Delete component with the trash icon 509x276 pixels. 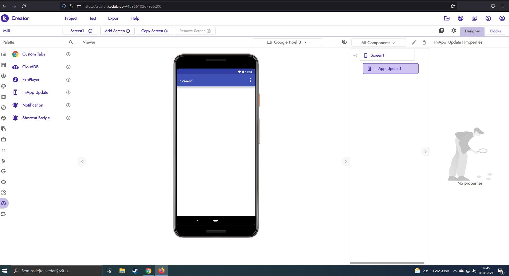[424, 43]
